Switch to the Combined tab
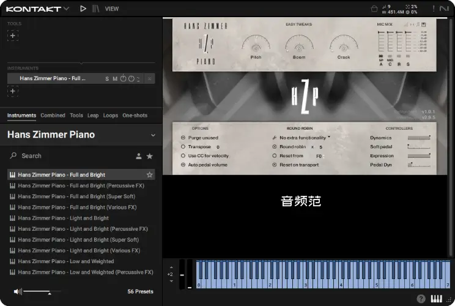This screenshot has width=455, height=306. click(53, 115)
